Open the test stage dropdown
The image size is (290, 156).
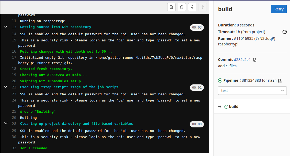[x=252, y=91]
